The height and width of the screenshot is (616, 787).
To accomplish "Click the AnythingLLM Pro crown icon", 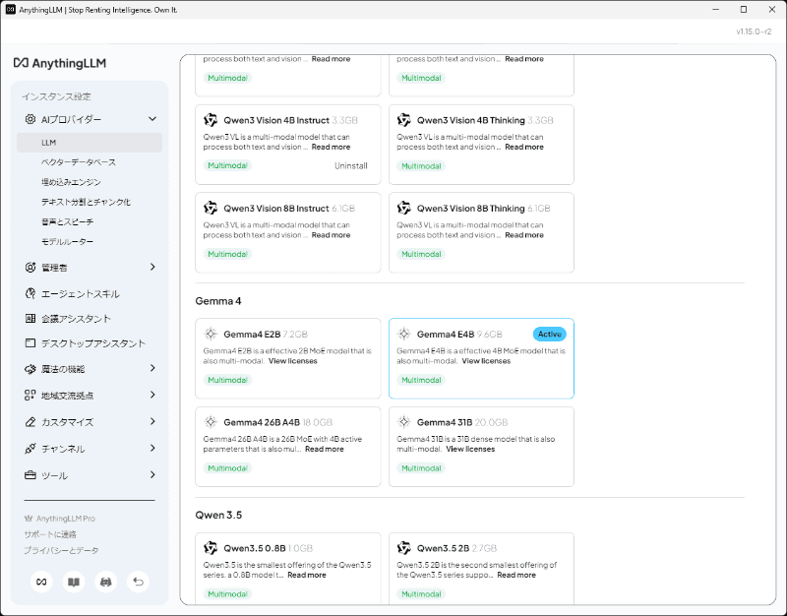I will pyautogui.click(x=29, y=519).
